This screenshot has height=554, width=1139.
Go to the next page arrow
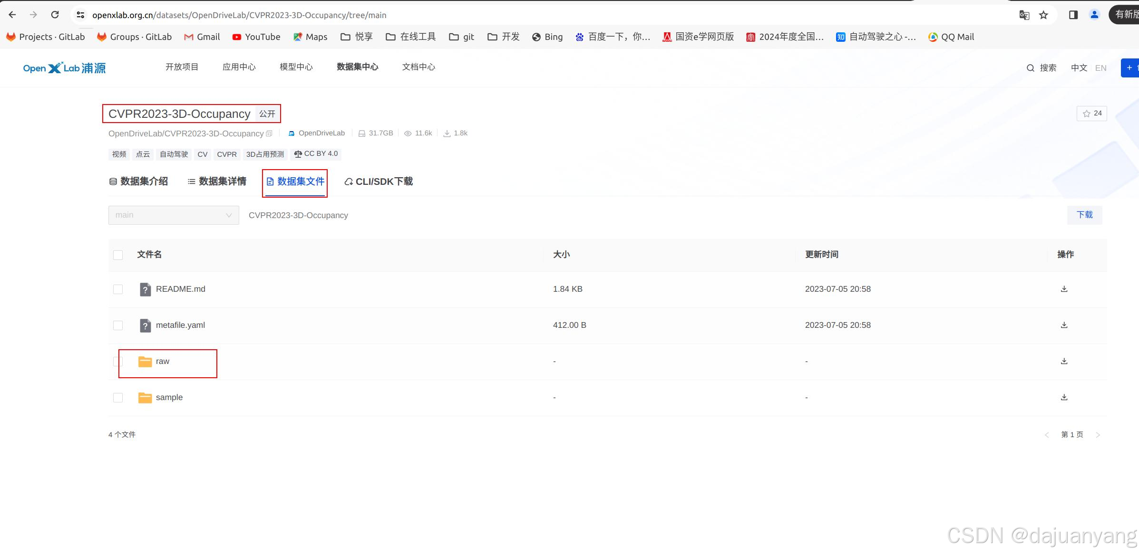[1098, 435]
